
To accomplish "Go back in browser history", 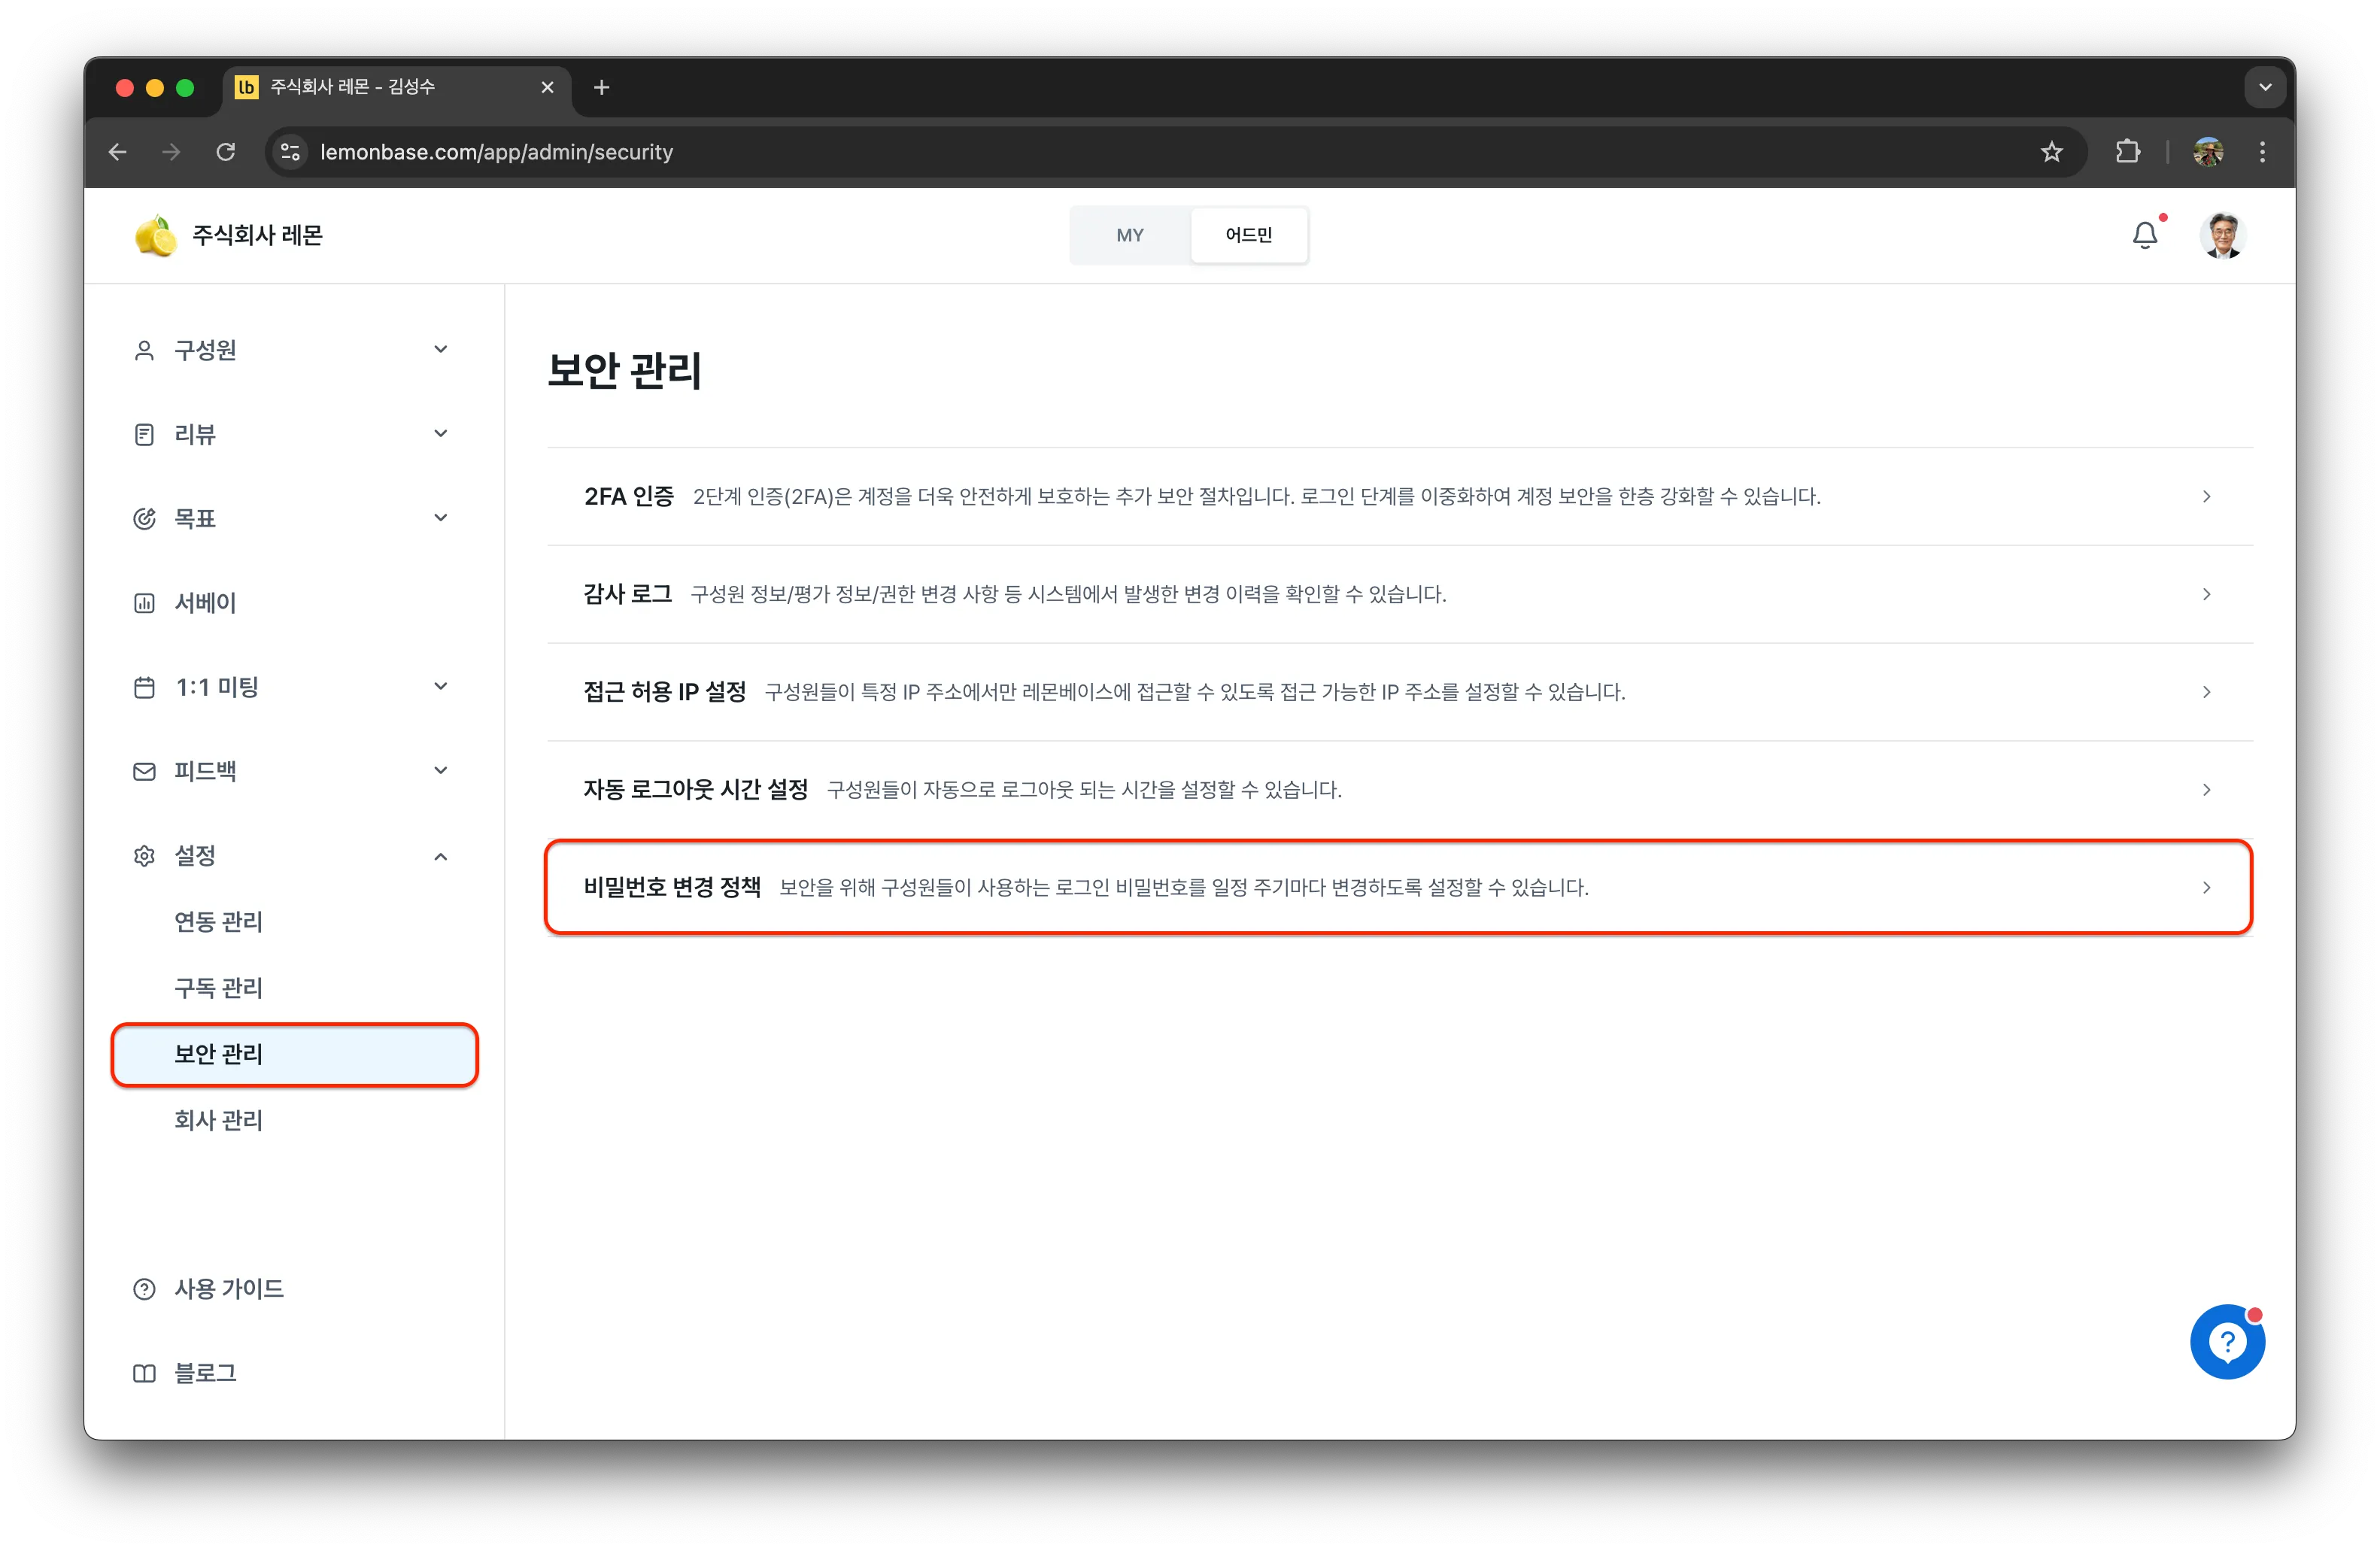I will click(x=118, y=152).
